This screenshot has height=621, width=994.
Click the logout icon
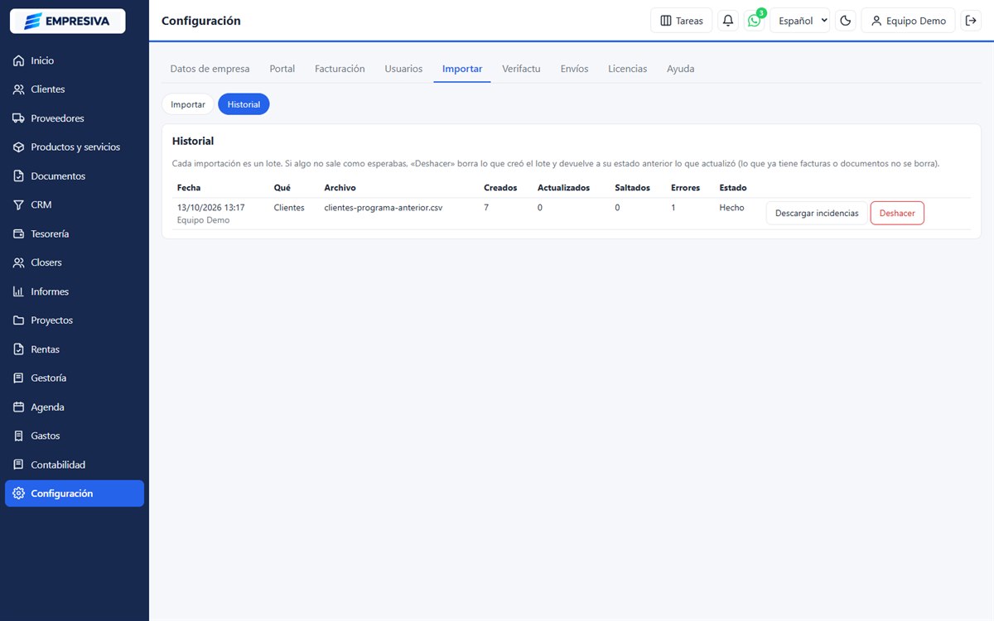972,21
